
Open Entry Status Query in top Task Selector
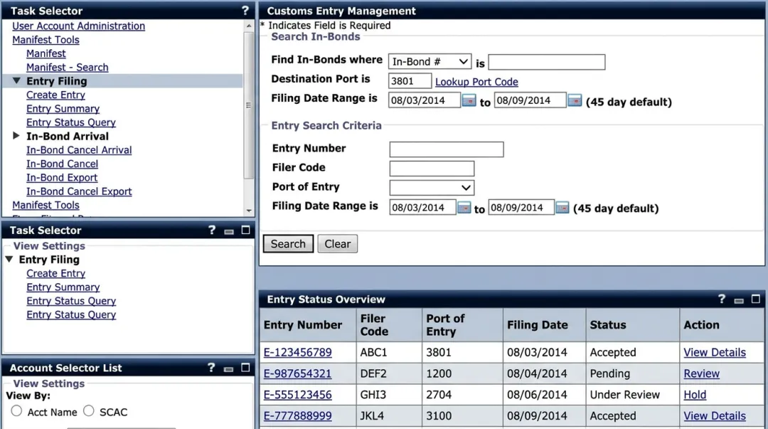click(x=71, y=122)
